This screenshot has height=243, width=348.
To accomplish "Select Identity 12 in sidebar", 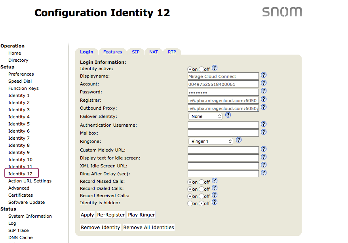I will (21, 174).
